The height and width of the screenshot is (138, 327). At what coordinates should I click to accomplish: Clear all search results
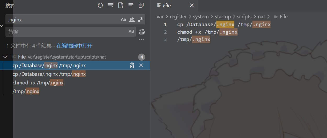tap(110, 5)
